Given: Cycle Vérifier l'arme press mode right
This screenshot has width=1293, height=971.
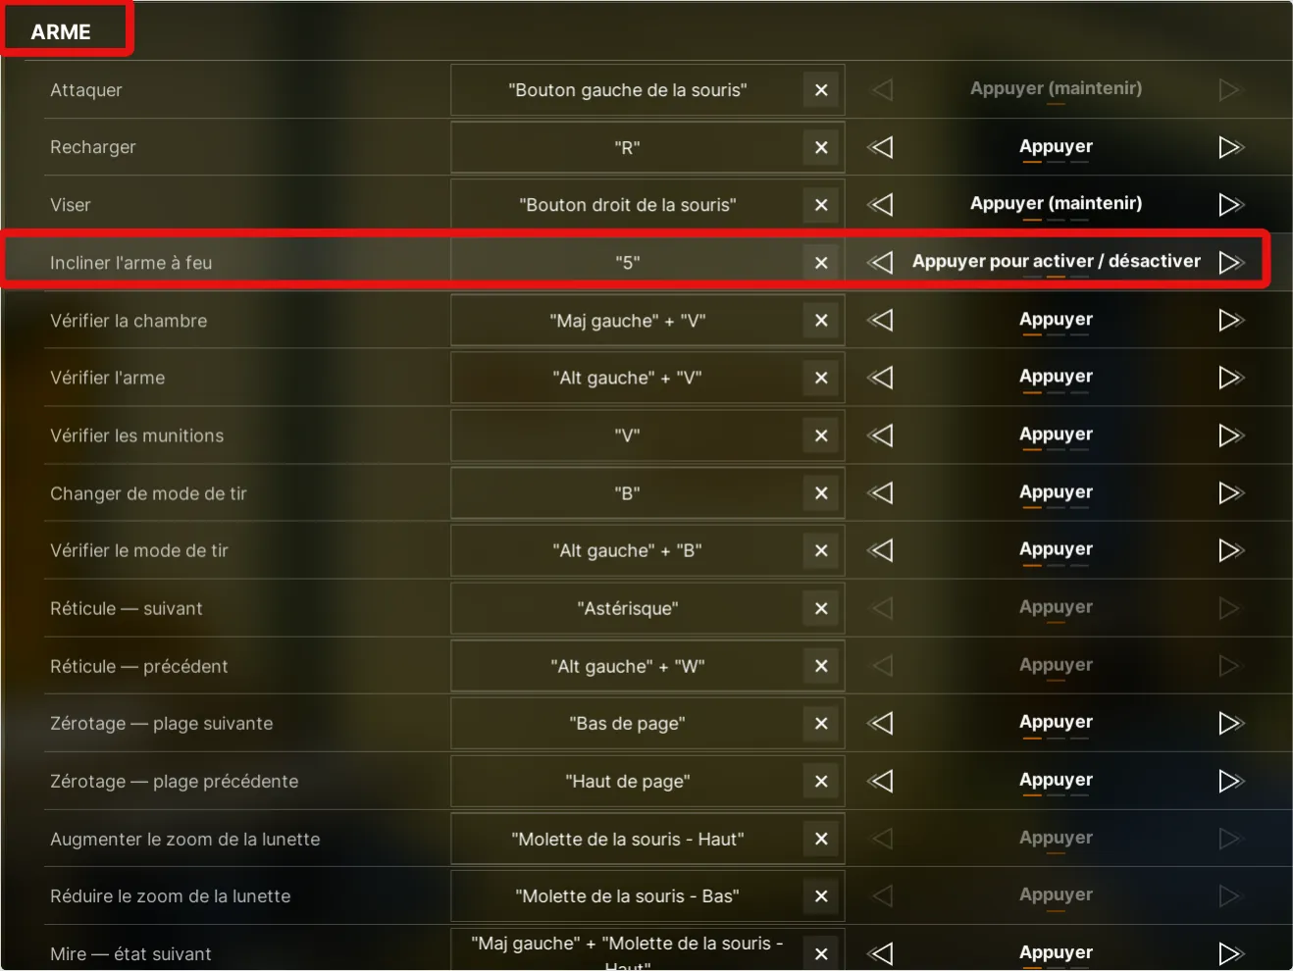Looking at the screenshot, I should (1230, 378).
